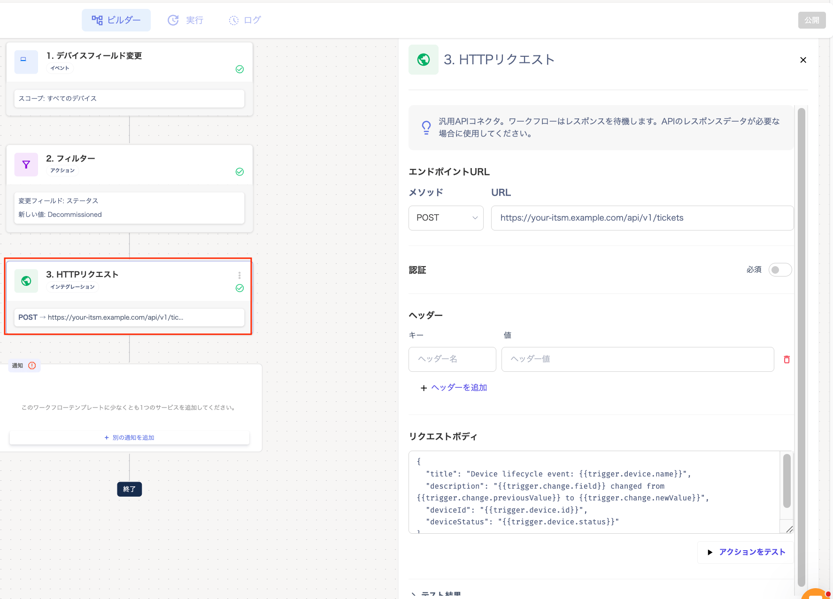
Task: Close the HTTPリクエスト panel
Action: (803, 60)
